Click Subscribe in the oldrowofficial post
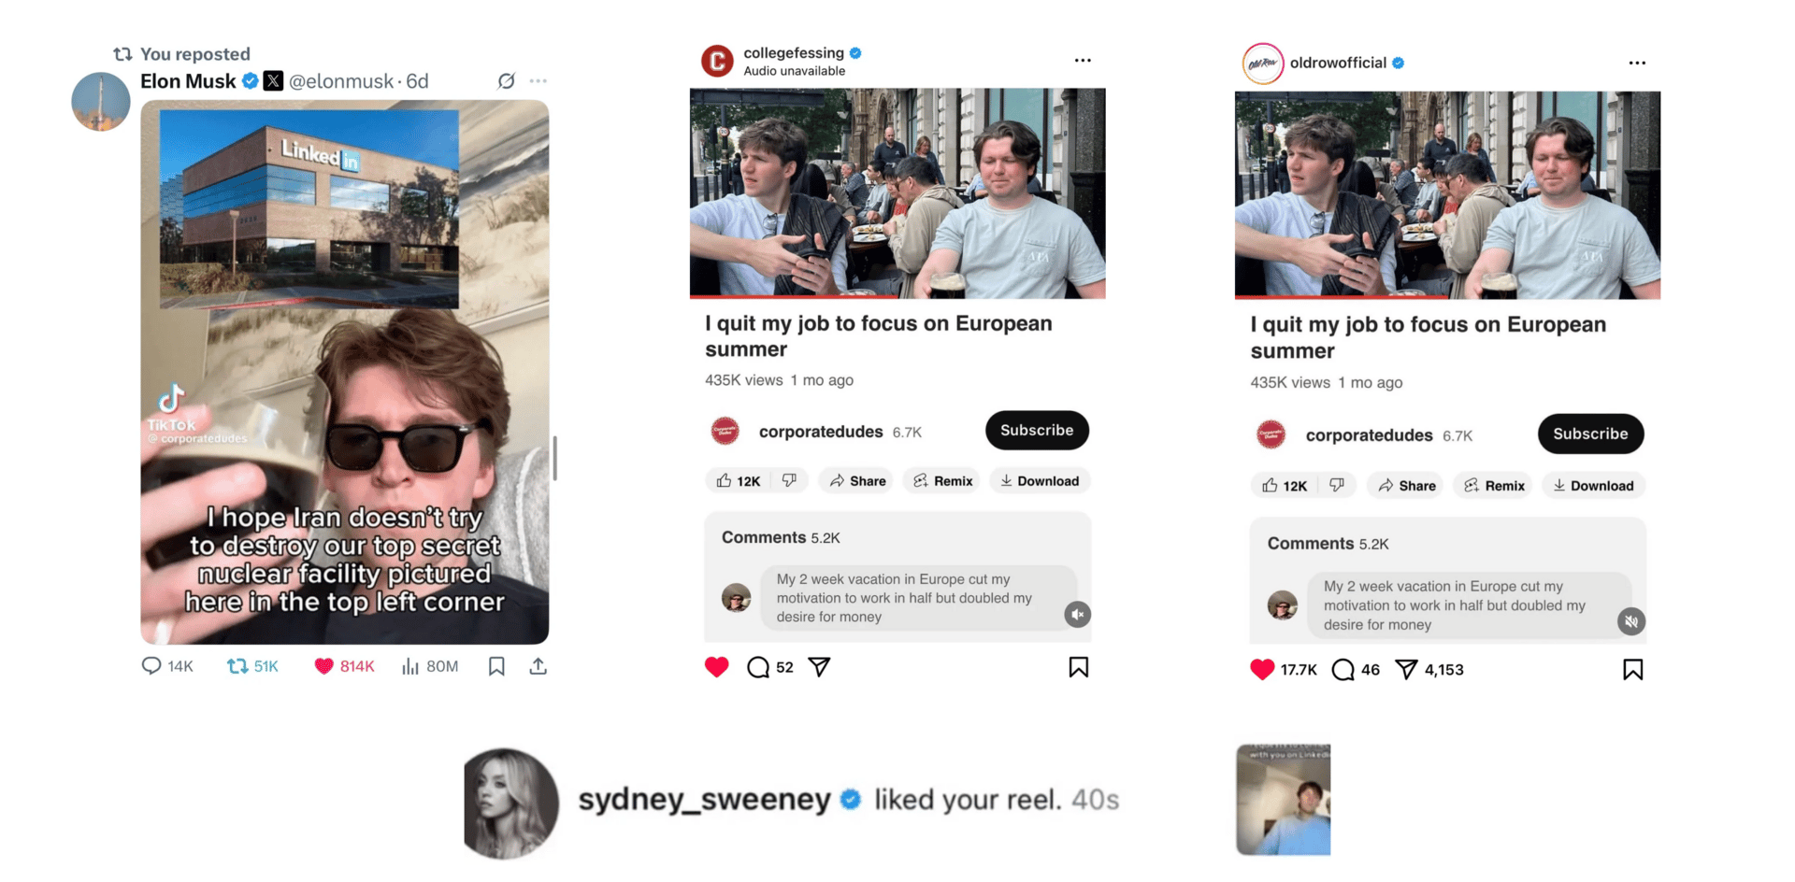The image size is (1795, 882). [1590, 434]
